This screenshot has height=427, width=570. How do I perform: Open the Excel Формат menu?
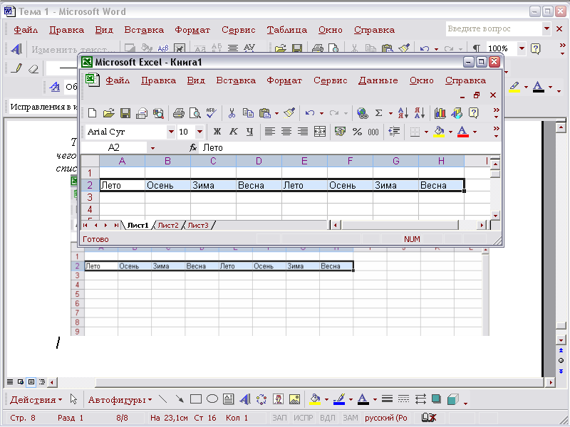[284, 80]
